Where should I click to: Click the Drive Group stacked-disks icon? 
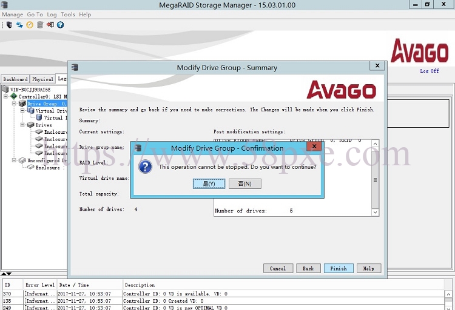tap(22, 104)
